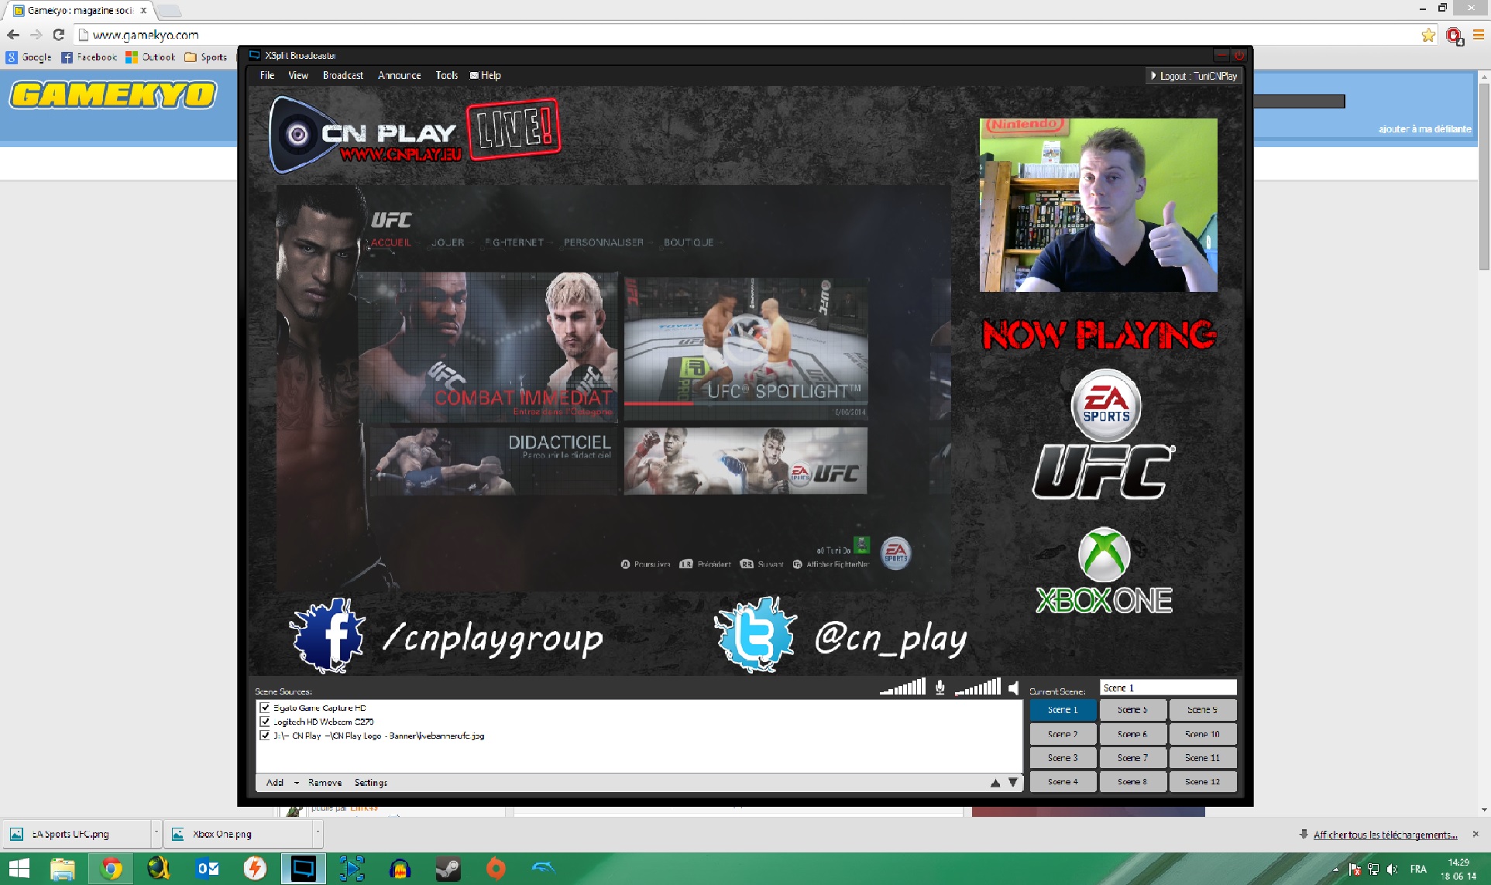The width and height of the screenshot is (1491, 885).
Task: Click the Facebook bookmark
Action: pos(90,57)
